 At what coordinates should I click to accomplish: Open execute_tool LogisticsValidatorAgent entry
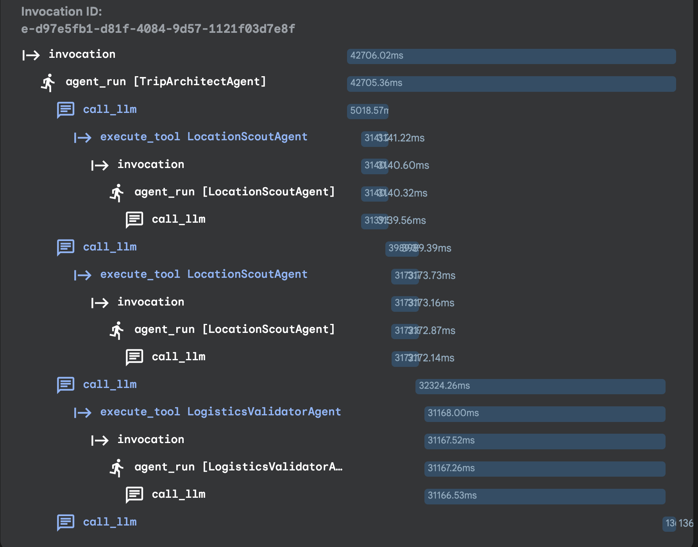pos(220,411)
